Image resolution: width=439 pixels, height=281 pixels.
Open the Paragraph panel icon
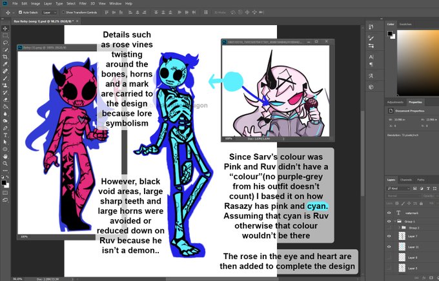tap(371, 64)
